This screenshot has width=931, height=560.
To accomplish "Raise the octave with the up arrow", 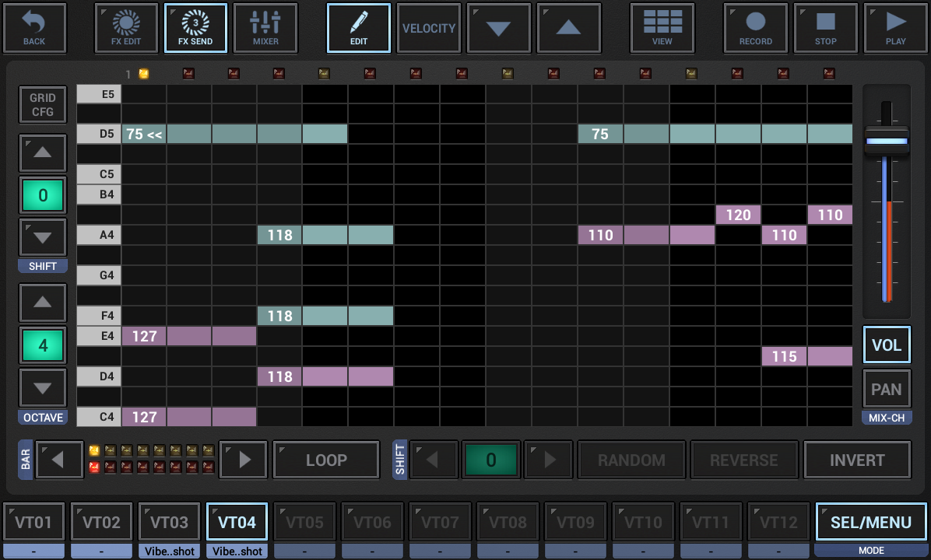I will pyautogui.click(x=43, y=303).
